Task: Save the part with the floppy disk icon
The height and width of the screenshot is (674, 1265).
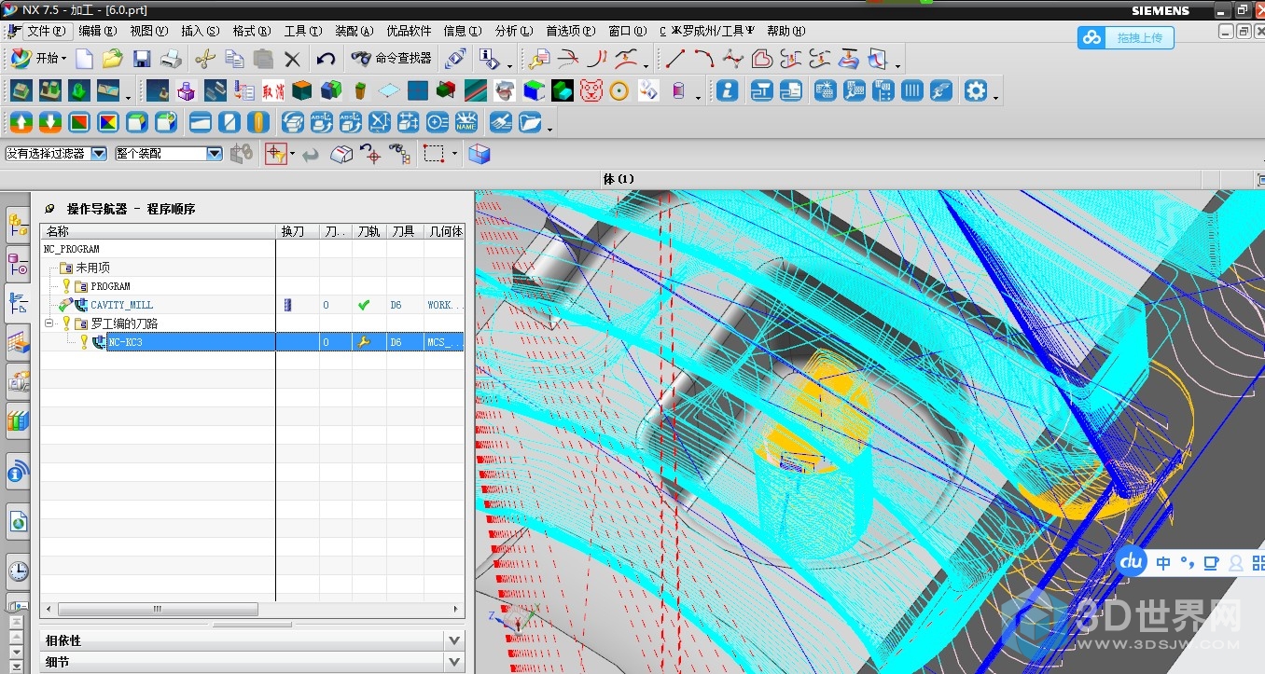Action: click(142, 59)
